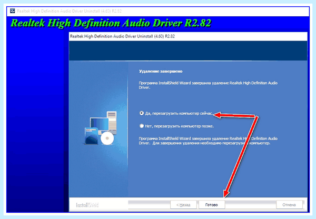The height and width of the screenshot is (219, 316).
Task: Click the computer and CD setup illustration
Action: 101,128
